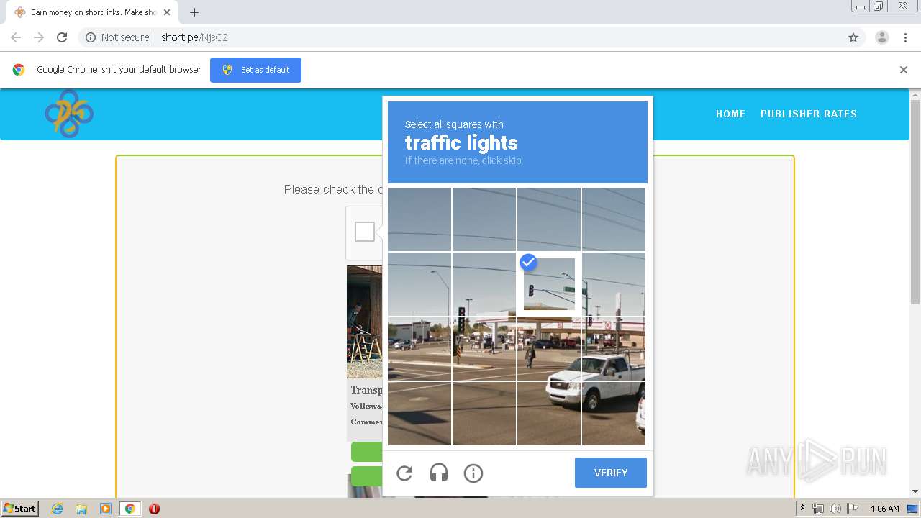Open Action Center flag icon
This screenshot has width=921, height=518.
[852, 509]
